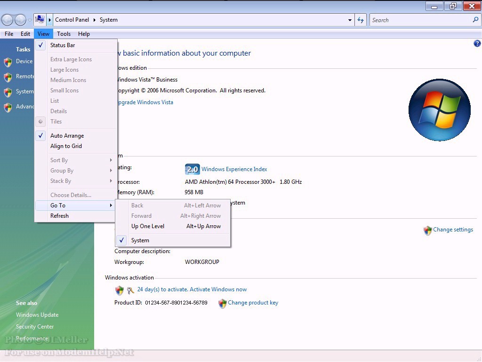
Task: Choose Refresh from the View menu
Action: 76,216
